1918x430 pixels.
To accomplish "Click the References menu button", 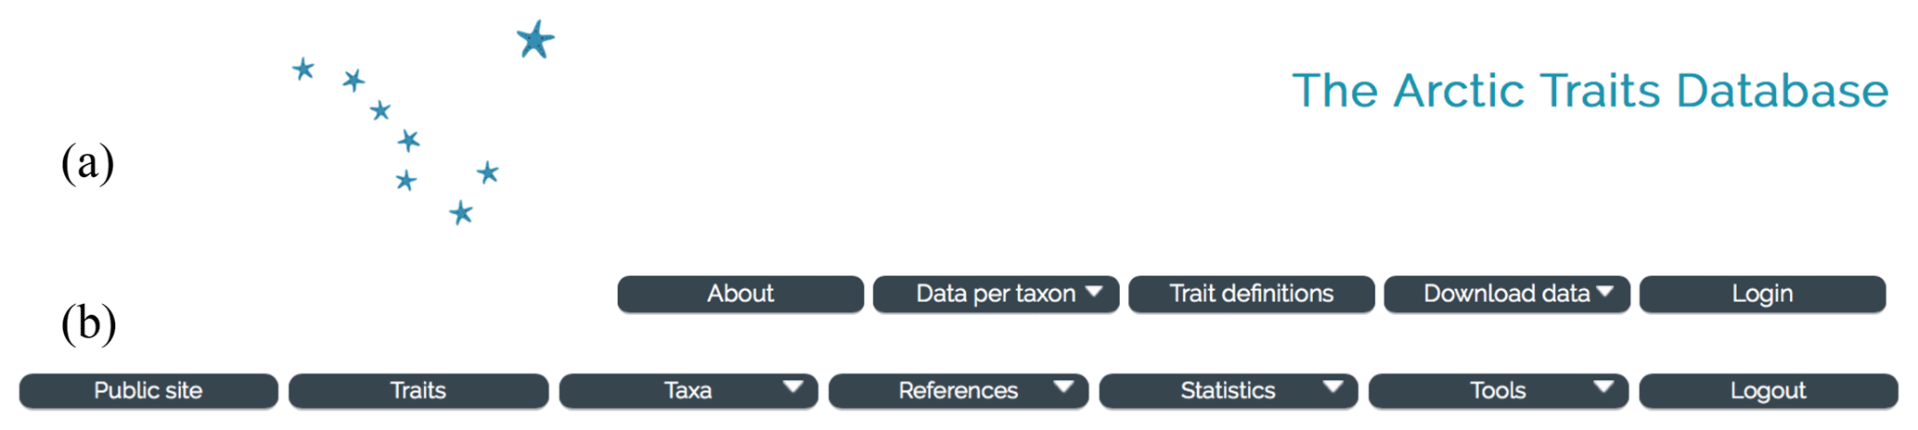I will (958, 391).
